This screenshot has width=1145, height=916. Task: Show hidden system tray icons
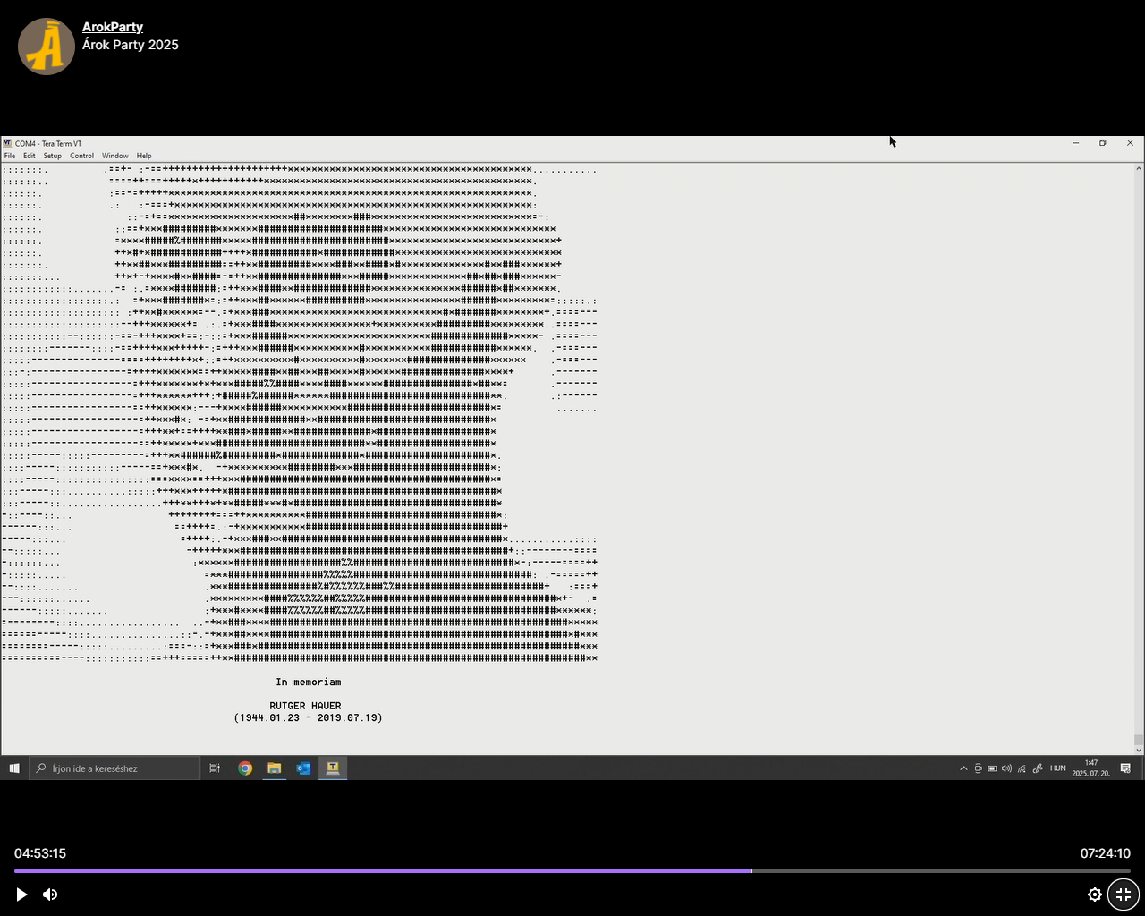point(963,768)
